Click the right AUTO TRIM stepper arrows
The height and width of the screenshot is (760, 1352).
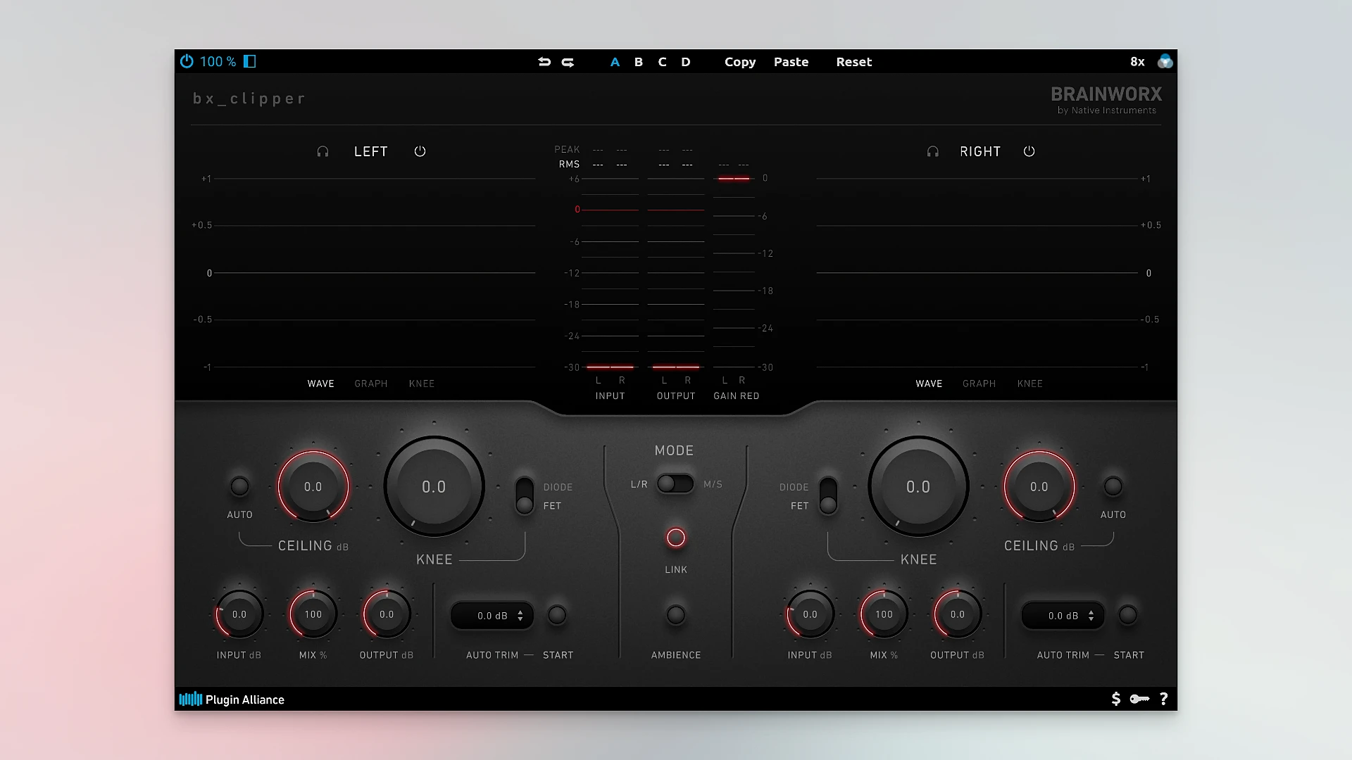point(1092,615)
